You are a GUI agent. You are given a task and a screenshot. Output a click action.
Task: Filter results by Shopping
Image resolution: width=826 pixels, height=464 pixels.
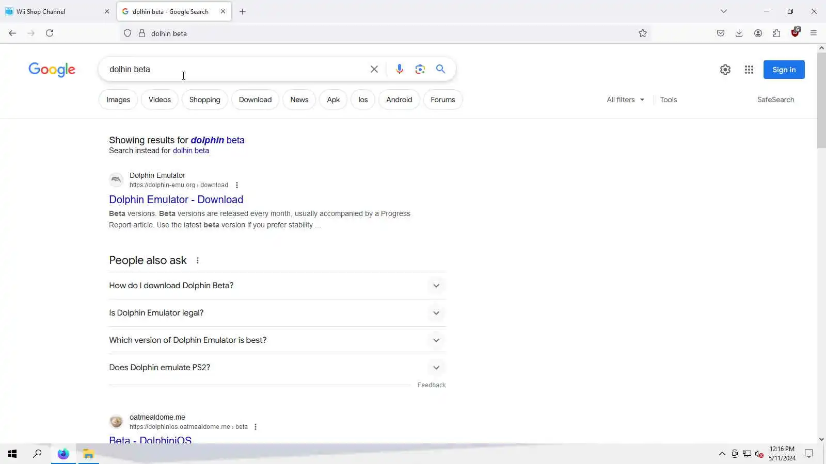tap(204, 100)
